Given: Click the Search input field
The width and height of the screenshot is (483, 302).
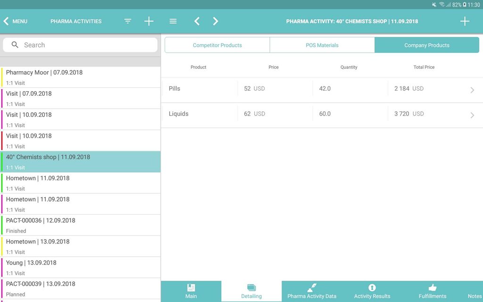Looking at the screenshot, I should tap(85, 45).
